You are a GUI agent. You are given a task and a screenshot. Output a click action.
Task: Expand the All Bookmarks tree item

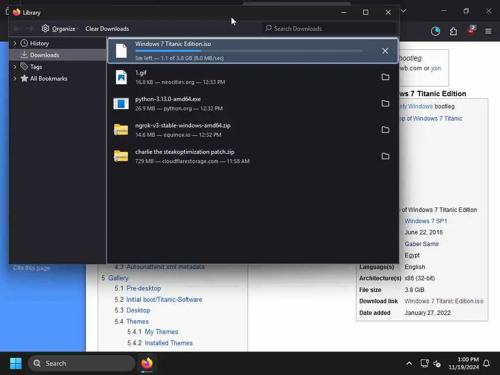pyautogui.click(x=15, y=79)
